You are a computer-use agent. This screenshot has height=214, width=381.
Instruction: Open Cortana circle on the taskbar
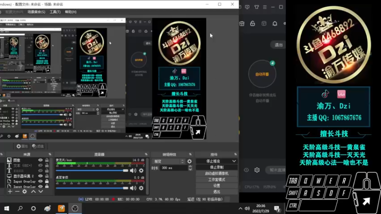tap(33, 208)
